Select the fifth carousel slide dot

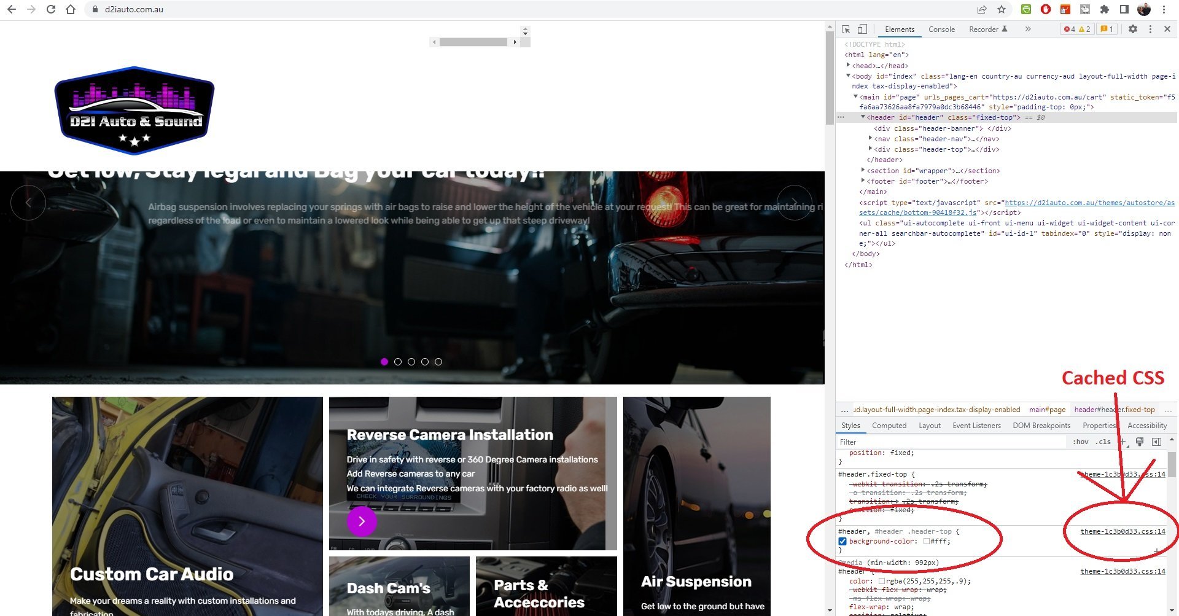[438, 362]
